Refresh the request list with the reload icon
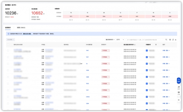The height and width of the screenshot is (112, 183). 173,39
